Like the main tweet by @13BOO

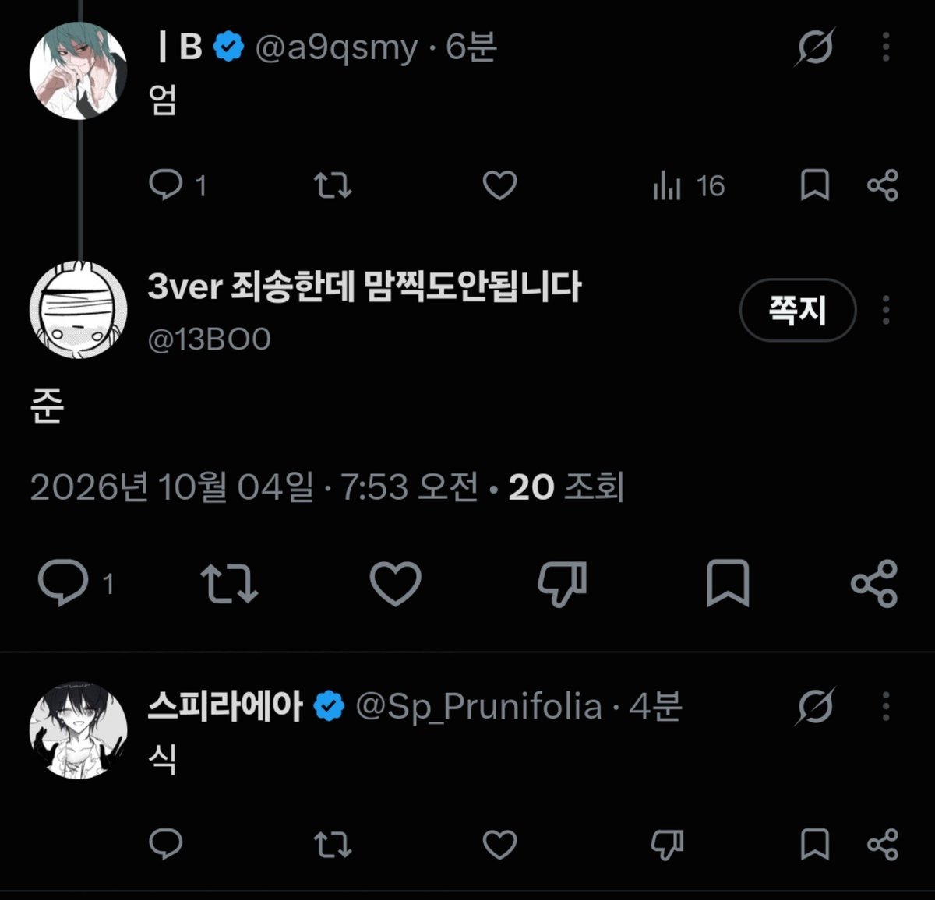pyautogui.click(x=395, y=583)
